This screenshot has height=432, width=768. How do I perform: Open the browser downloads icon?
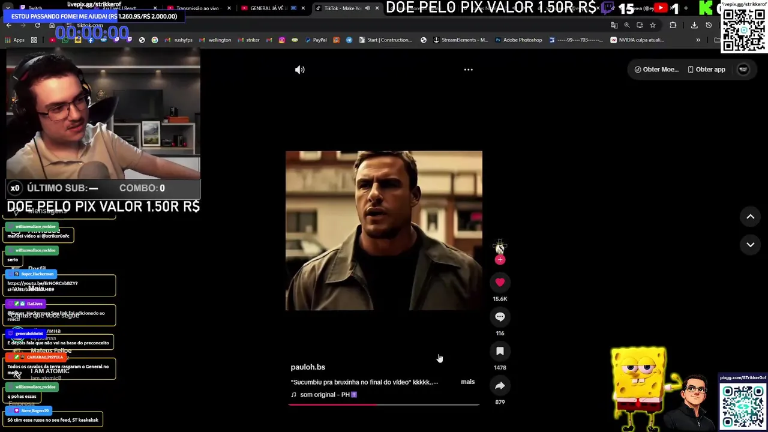tap(694, 25)
